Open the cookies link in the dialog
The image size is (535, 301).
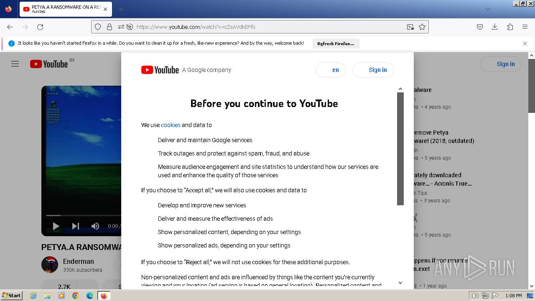tap(171, 125)
